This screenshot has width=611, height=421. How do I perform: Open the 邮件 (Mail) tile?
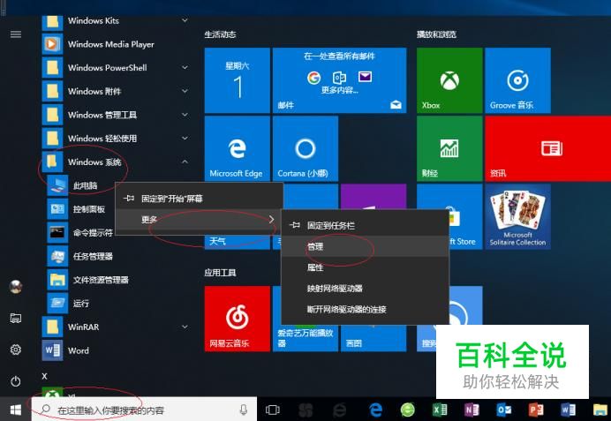click(x=339, y=80)
